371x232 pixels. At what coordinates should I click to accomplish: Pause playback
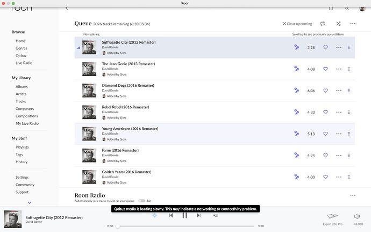(184, 215)
